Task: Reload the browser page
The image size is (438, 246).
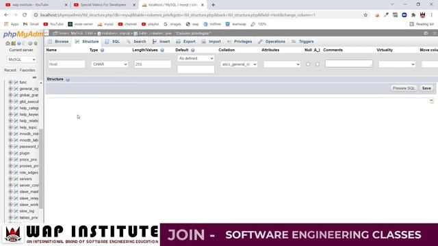Action: [25, 15]
